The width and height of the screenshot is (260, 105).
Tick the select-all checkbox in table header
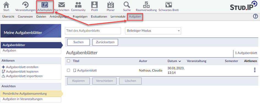point(68,61)
